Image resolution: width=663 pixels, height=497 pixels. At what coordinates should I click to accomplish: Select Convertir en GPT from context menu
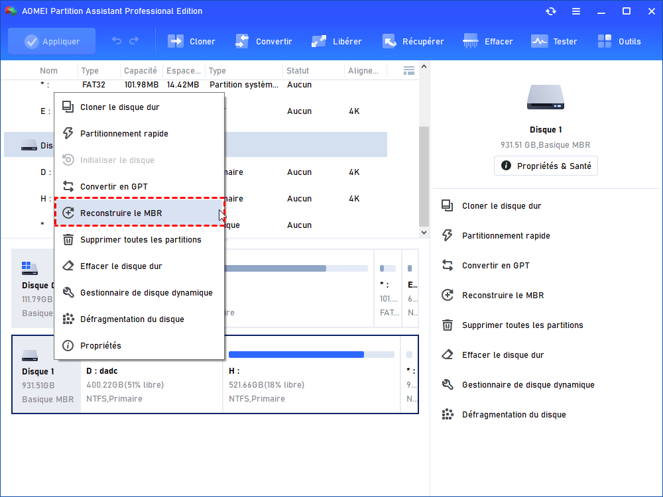(113, 187)
